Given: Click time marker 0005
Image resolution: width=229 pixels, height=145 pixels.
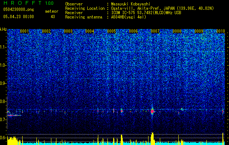Looking at the screenshot, I should (111, 31).
